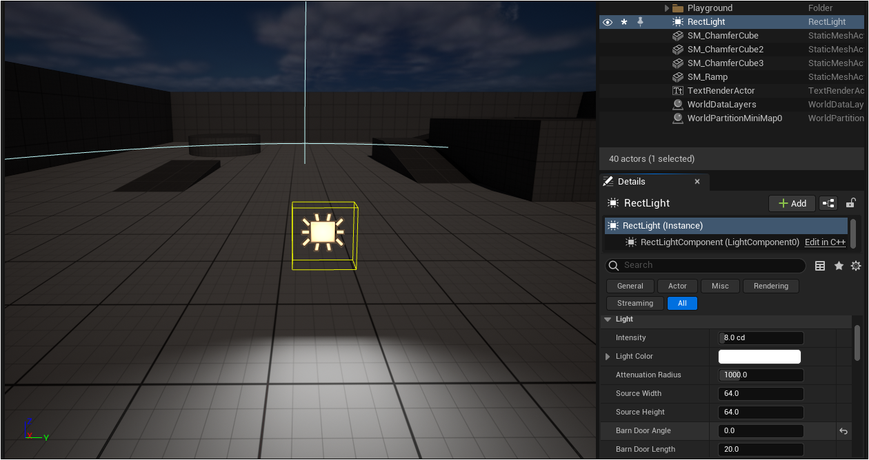Click the '40 actors (1 selected)' status text

pyautogui.click(x=652, y=159)
